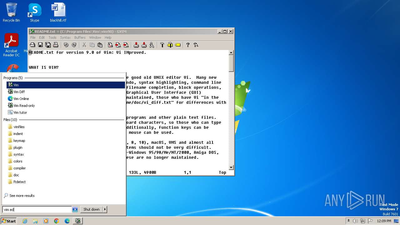Launch Vim from Programs search results
400x225 pixels.
66,85
